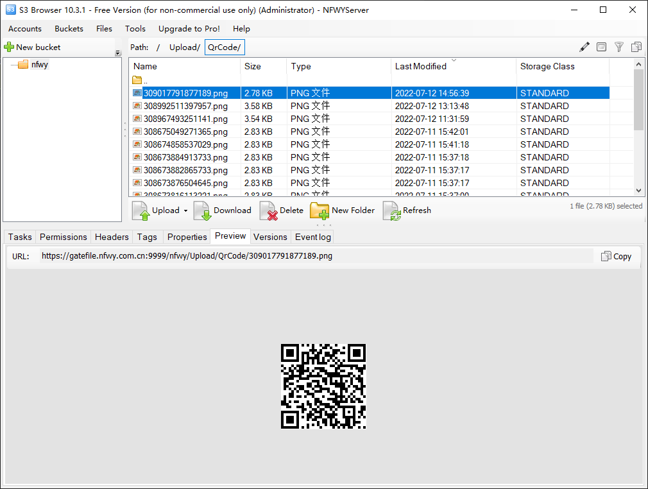Click the Copy URL button

[x=616, y=256]
